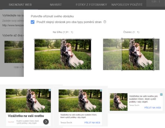Image resolution: width=165 pixels, height=128 pixels.
Task: Click the ad info icon on first ad preview
Action: [50, 90]
